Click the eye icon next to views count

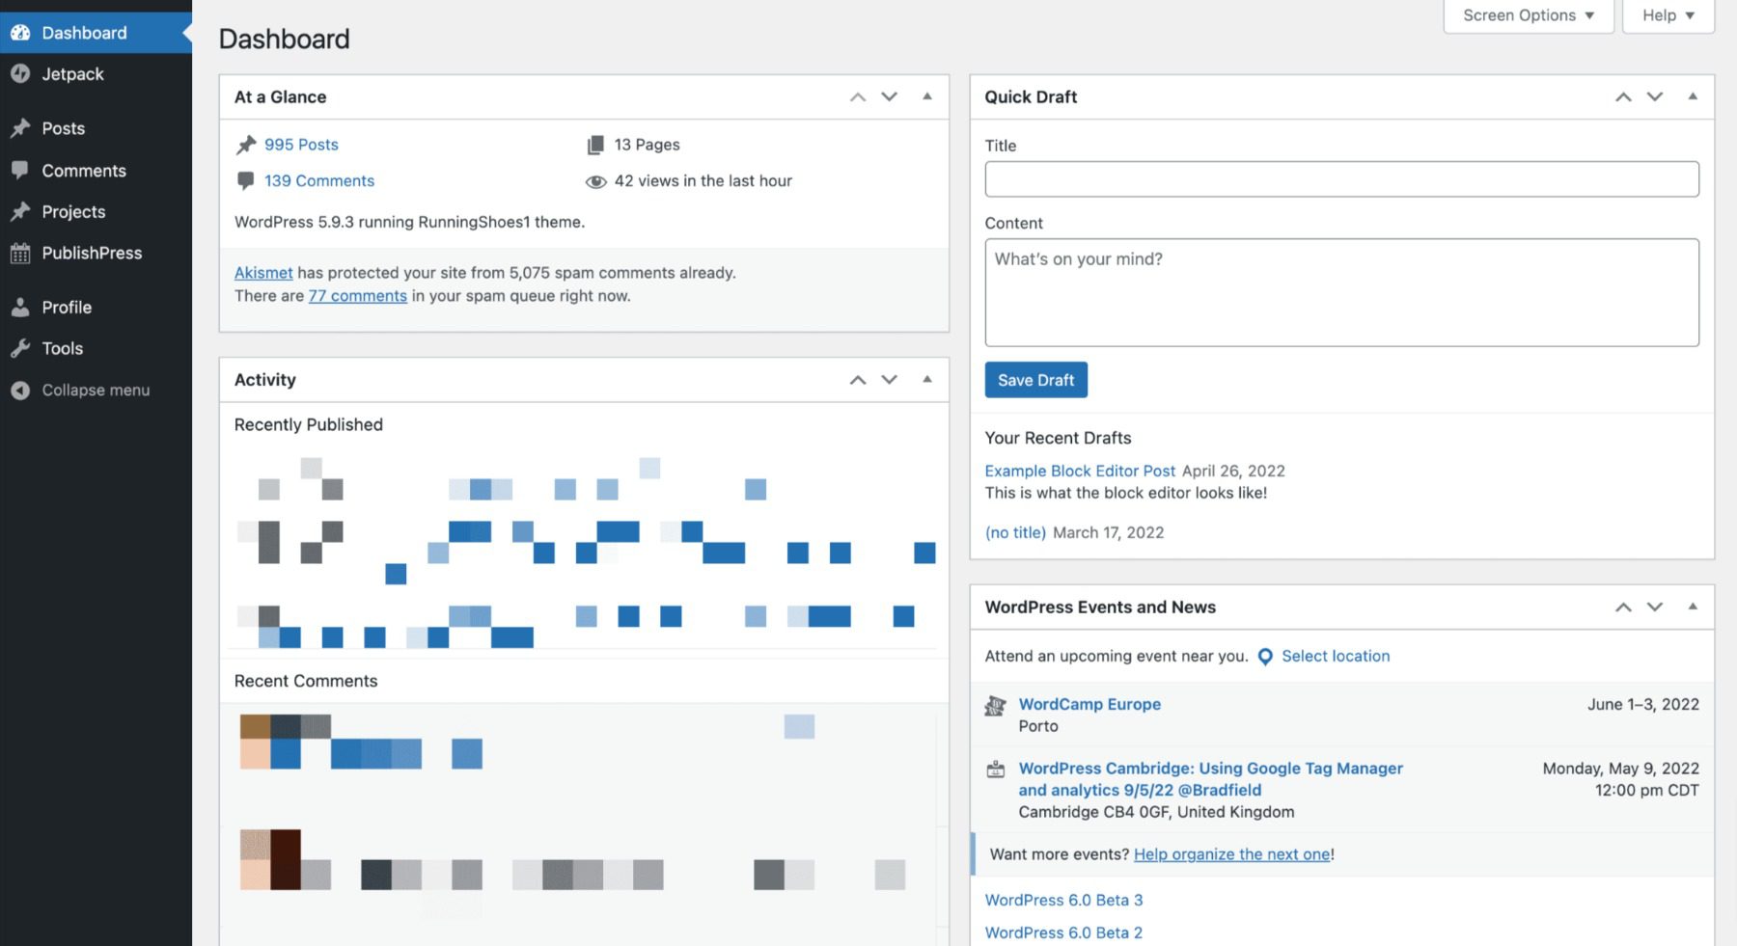coord(596,180)
